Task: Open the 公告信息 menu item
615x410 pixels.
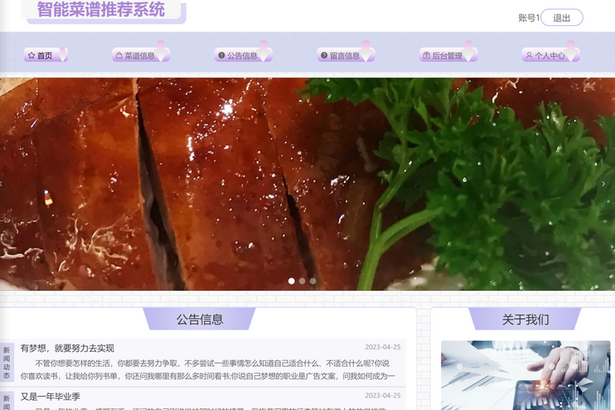Action: pyautogui.click(x=243, y=55)
